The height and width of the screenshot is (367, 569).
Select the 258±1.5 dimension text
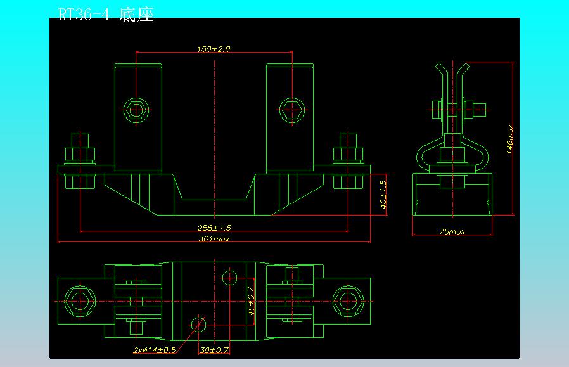[214, 228]
